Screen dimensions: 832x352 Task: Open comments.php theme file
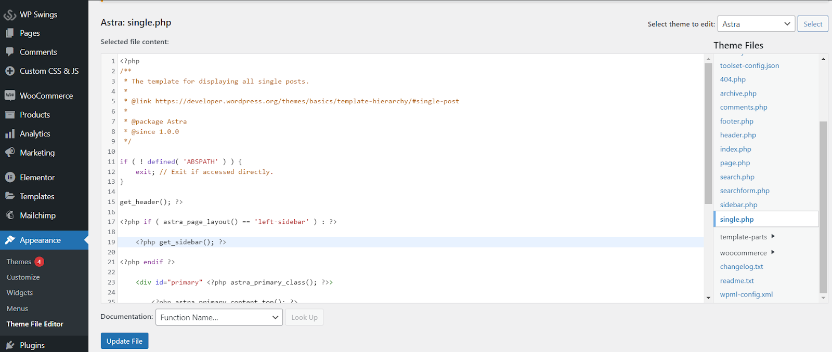tap(744, 107)
